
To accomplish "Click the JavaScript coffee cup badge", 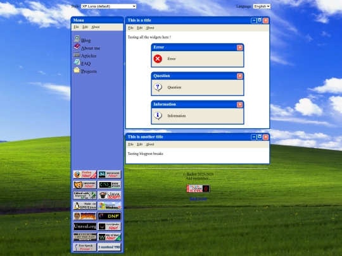I will coord(110,195).
